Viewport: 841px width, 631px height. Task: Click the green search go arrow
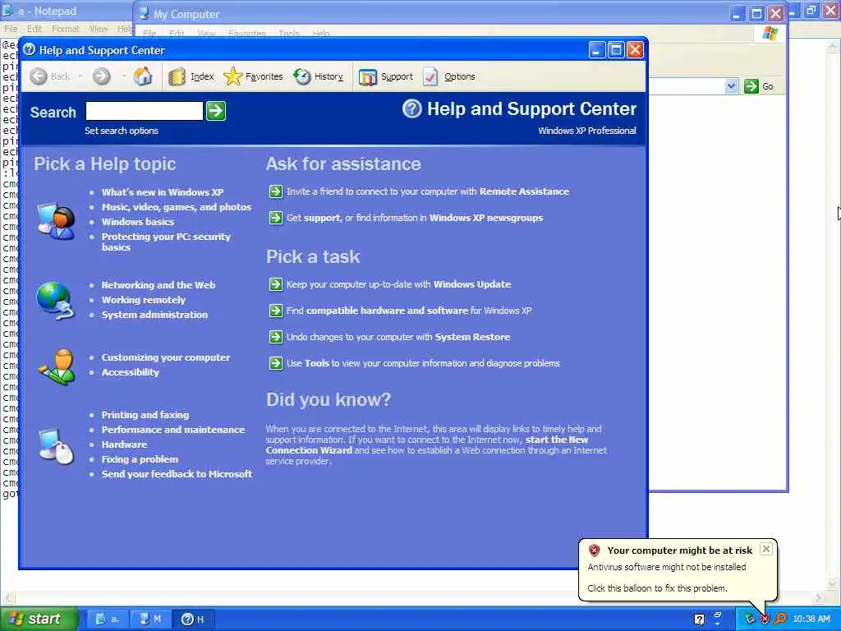[x=216, y=111]
